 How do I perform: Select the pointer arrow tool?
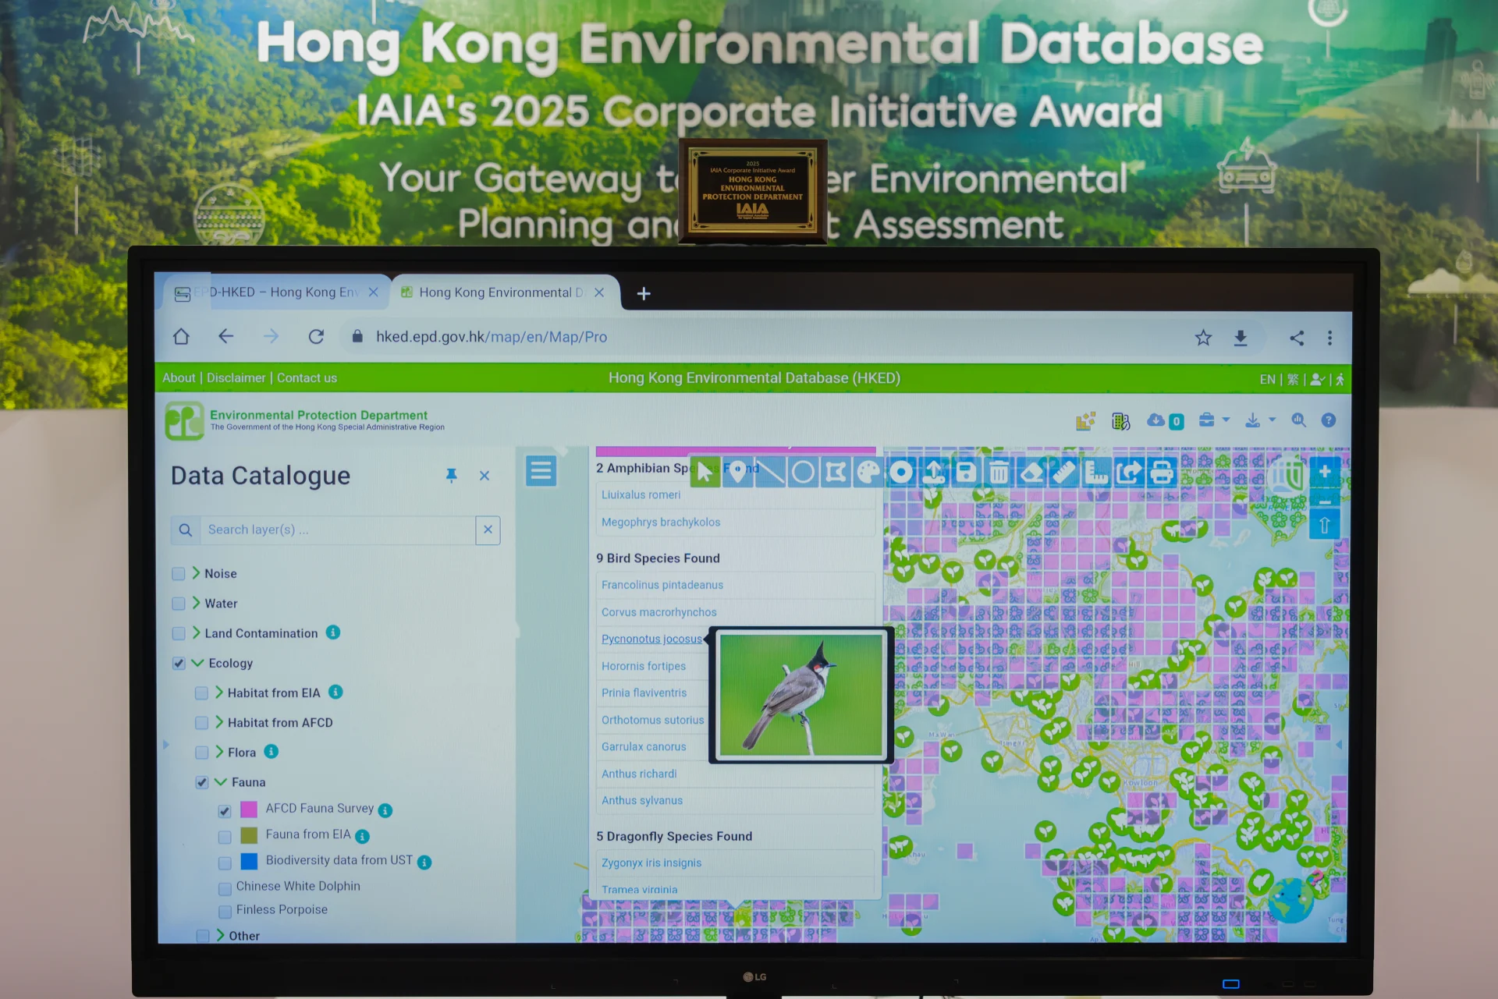point(705,472)
